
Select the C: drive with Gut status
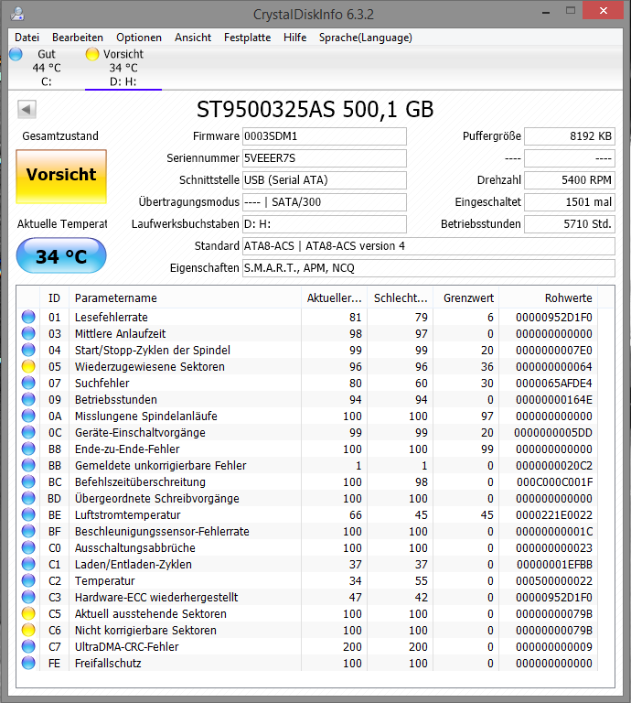[x=46, y=68]
